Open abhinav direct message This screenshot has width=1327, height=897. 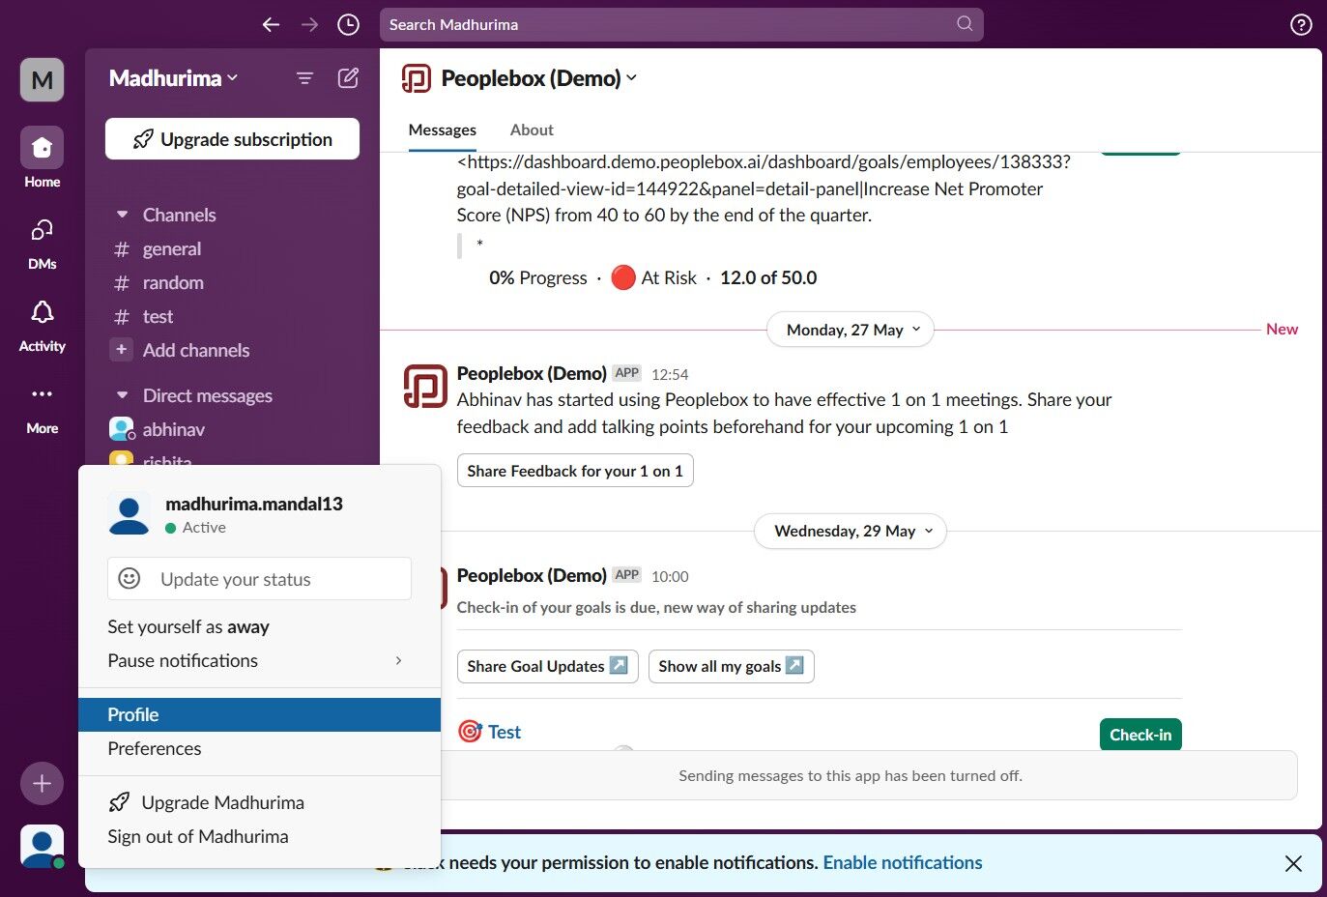(174, 429)
